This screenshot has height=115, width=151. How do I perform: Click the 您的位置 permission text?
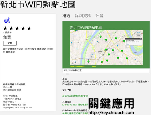click(8, 87)
